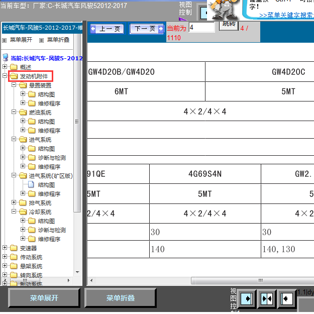Go to next page with 下一页 button
This screenshot has width=314, height=314.
pos(147,29)
